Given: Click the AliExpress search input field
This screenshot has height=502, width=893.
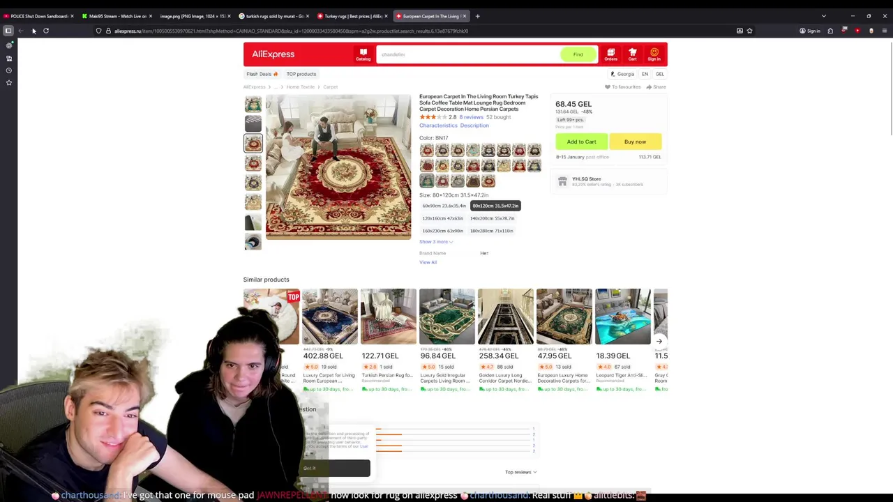Looking at the screenshot, I should click(x=467, y=54).
